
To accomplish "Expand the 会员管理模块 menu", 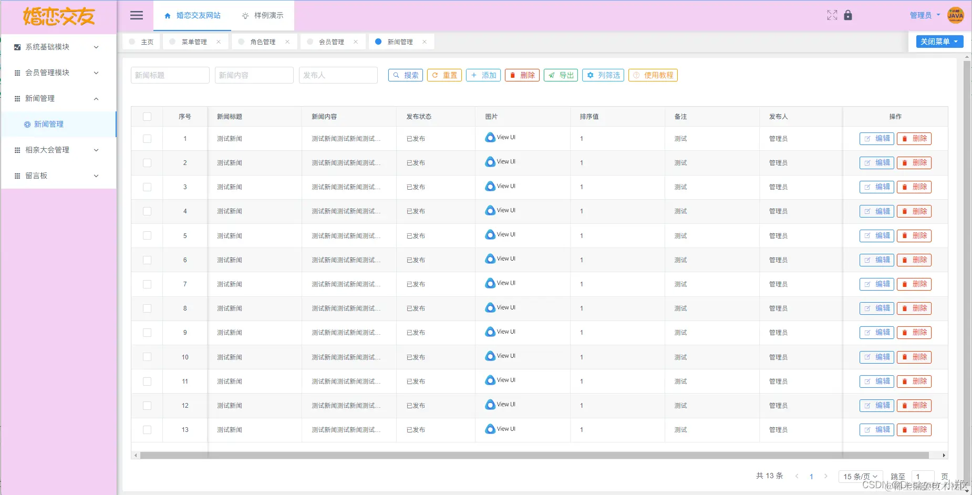I will tap(58, 73).
